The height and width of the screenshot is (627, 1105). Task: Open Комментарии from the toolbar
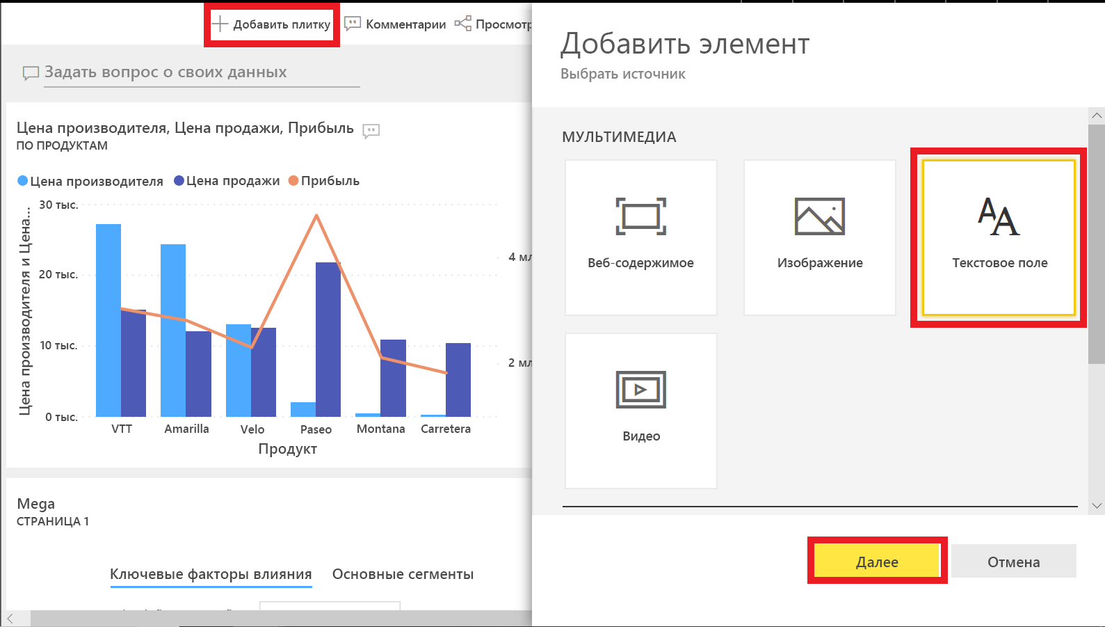point(396,24)
